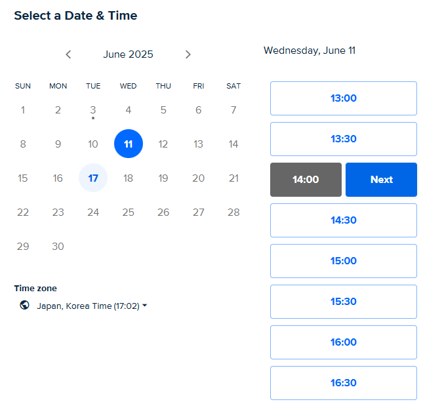The image size is (423, 404).
Task: Confirm with the Next button
Action: click(381, 180)
